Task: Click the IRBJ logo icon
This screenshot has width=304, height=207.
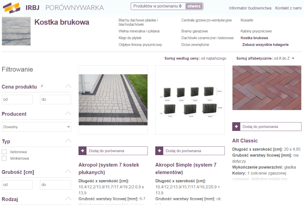Action: tap(12, 8)
